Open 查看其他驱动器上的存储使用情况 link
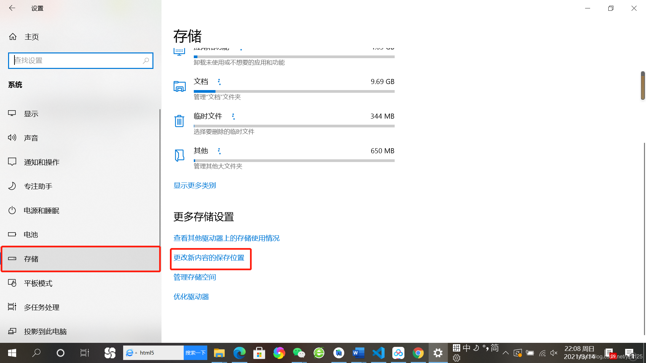 tap(226, 238)
